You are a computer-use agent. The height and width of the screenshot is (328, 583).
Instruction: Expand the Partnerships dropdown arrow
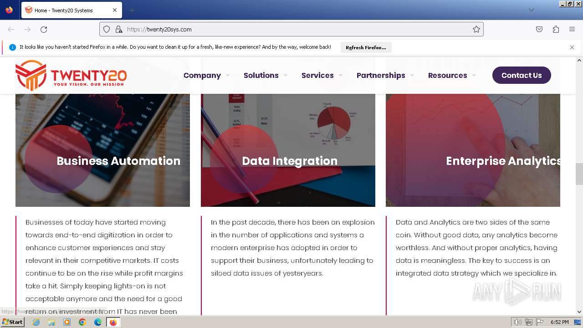[x=412, y=76]
